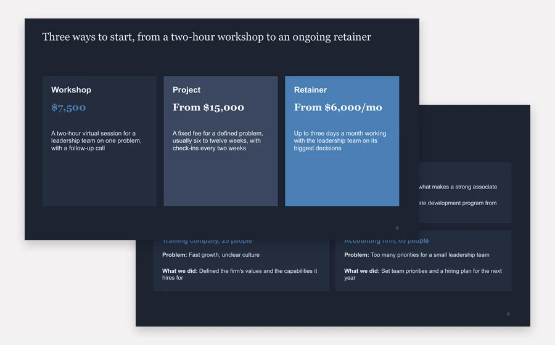Select the fixed fee description text
This screenshot has height=345, width=555.
tap(218, 140)
